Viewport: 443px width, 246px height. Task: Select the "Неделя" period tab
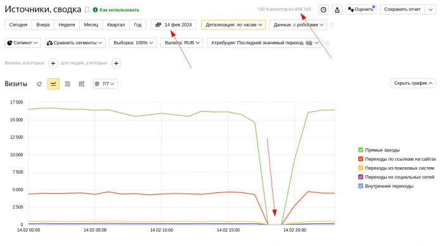(x=66, y=25)
